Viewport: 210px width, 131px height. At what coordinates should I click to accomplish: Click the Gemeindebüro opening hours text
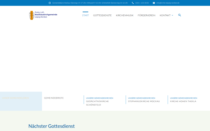point(90,3)
